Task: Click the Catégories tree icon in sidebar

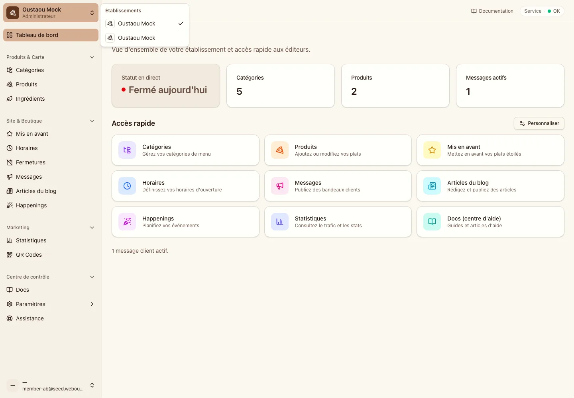Action: 10,70
